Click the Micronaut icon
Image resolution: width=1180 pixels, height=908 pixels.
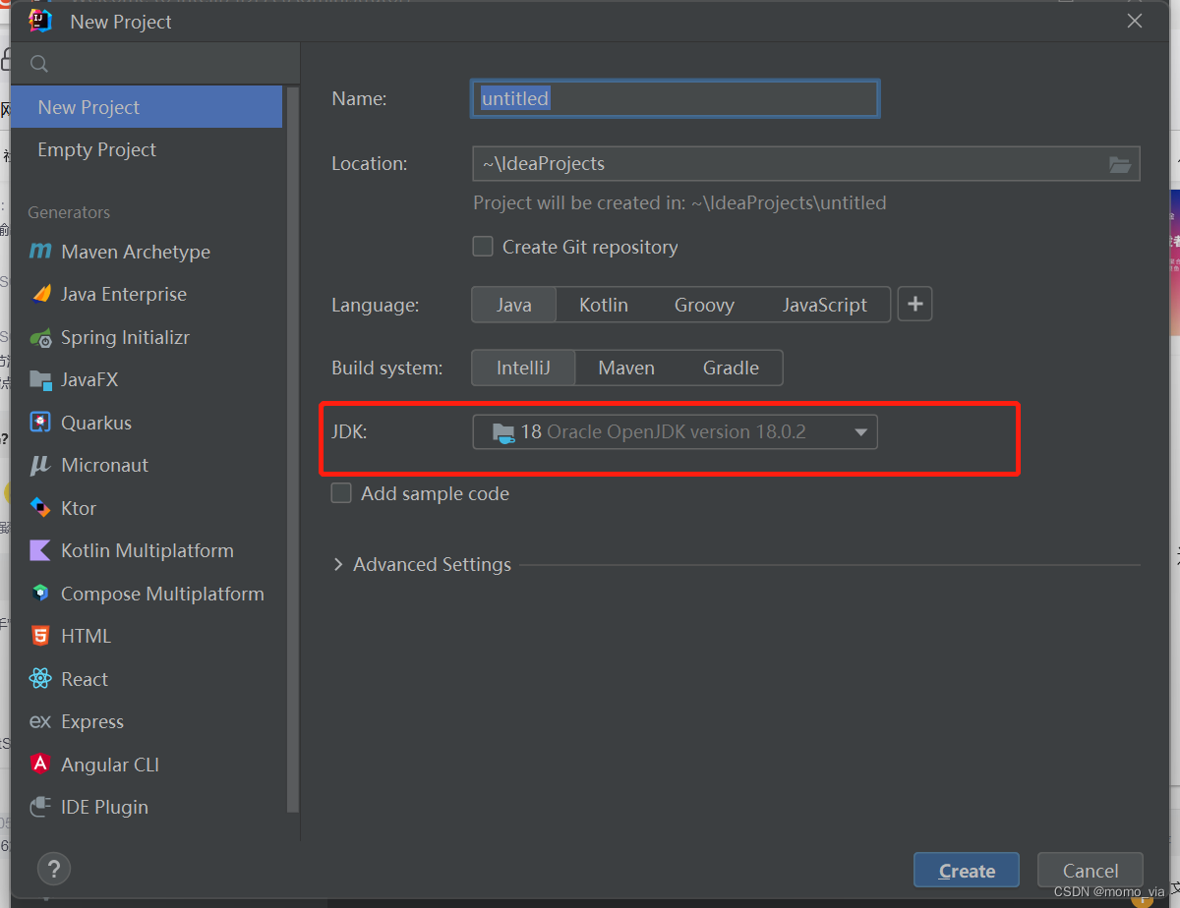[x=40, y=465]
